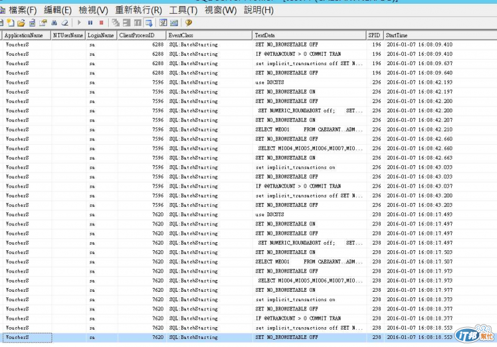Image resolution: width=497 pixels, height=347 pixels.
Task: Open the 檢視(V) menu
Action: (93, 11)
